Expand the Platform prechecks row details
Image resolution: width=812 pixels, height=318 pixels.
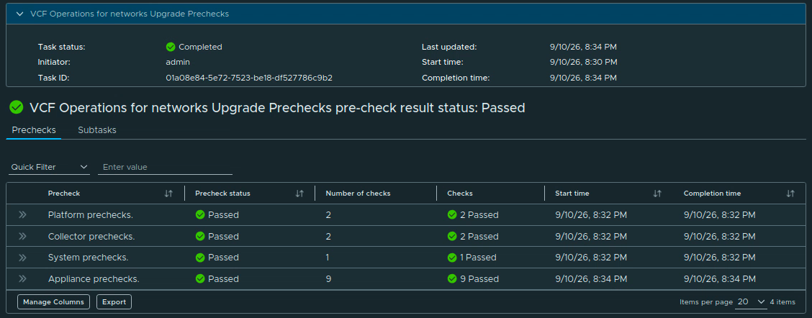pos(22,214)
